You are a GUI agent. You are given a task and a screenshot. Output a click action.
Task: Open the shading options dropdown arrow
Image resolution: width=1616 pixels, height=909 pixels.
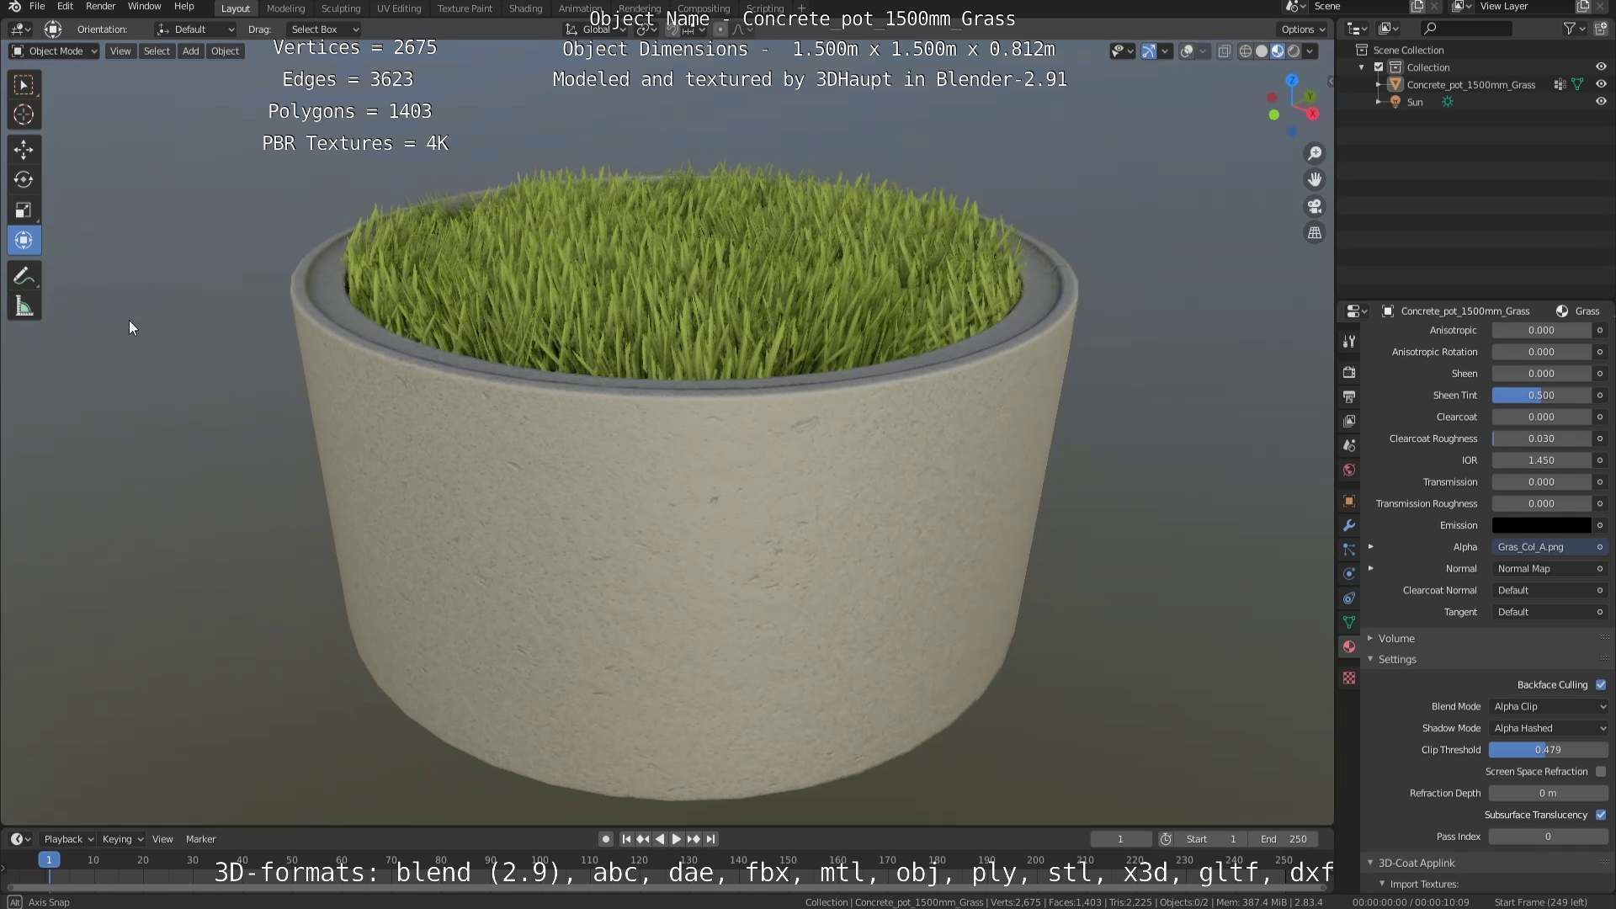1310,51
